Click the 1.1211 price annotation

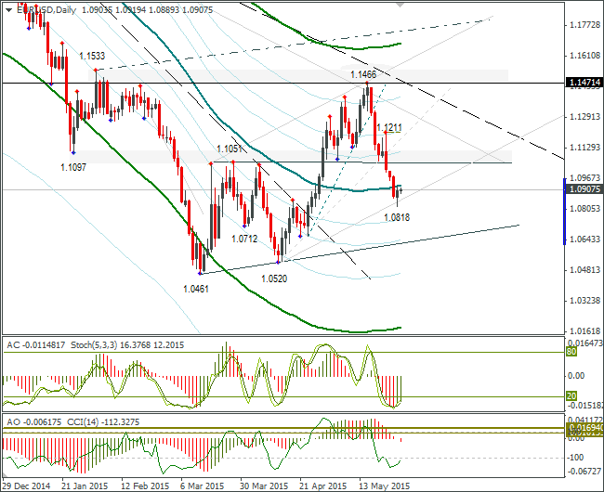coord(389,127)
